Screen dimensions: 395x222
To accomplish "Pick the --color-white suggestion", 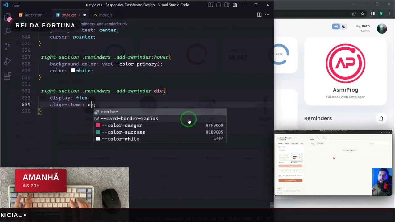I will [160, 139].
